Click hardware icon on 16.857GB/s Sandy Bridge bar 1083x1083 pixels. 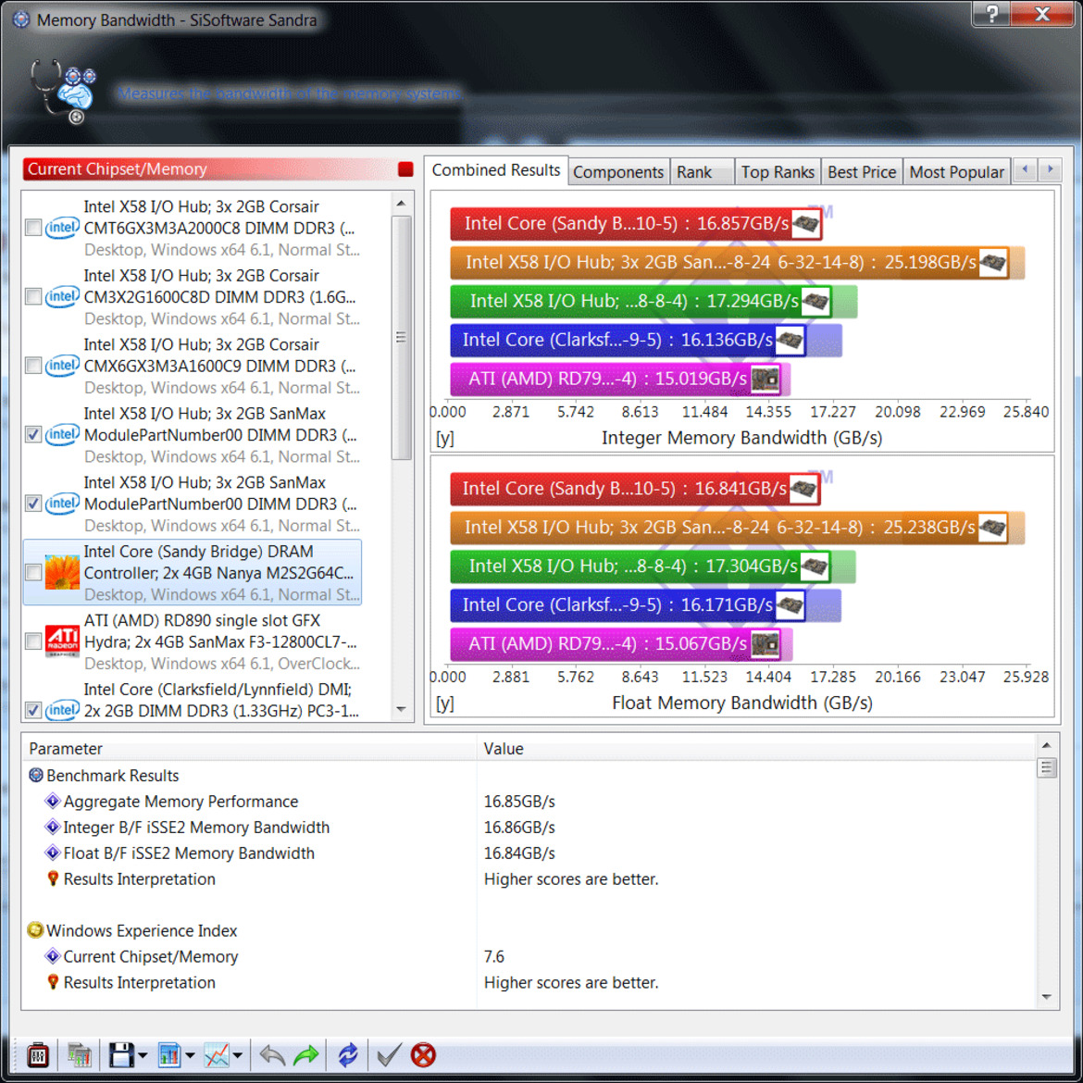click(805, 223)
